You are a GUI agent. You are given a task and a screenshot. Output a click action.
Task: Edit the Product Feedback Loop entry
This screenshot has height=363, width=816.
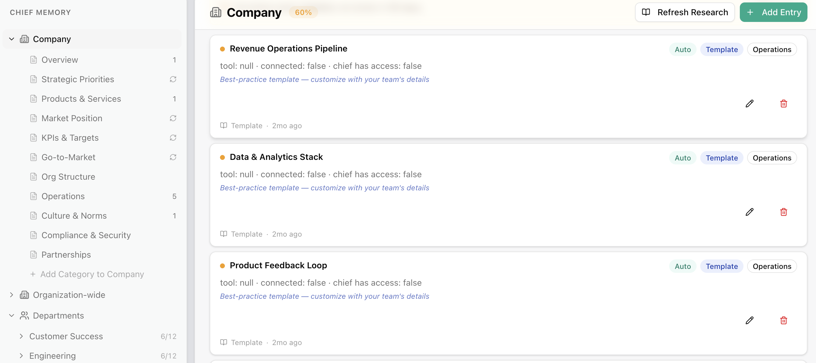coord(750,320)
